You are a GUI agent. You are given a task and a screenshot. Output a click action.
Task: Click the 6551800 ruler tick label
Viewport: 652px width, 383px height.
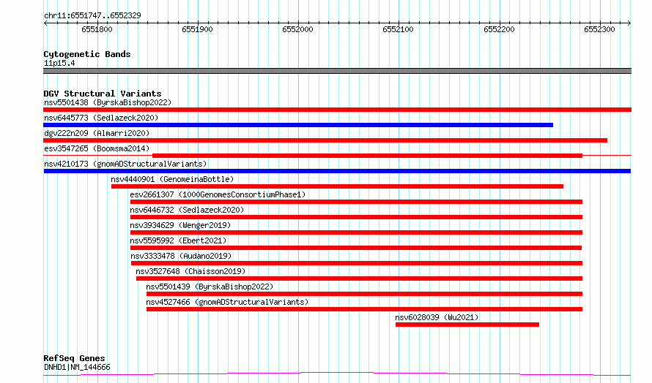click(x=97, y=29)
